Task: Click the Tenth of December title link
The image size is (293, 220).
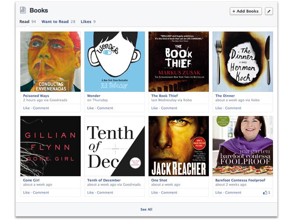Action: (105, 180)
